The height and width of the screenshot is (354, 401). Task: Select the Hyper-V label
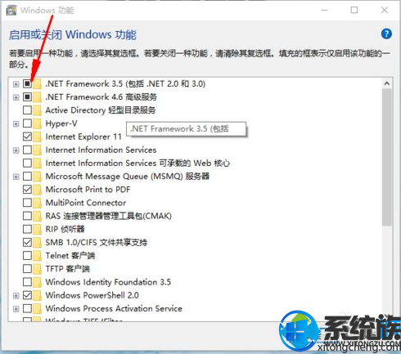click(61, 123)
